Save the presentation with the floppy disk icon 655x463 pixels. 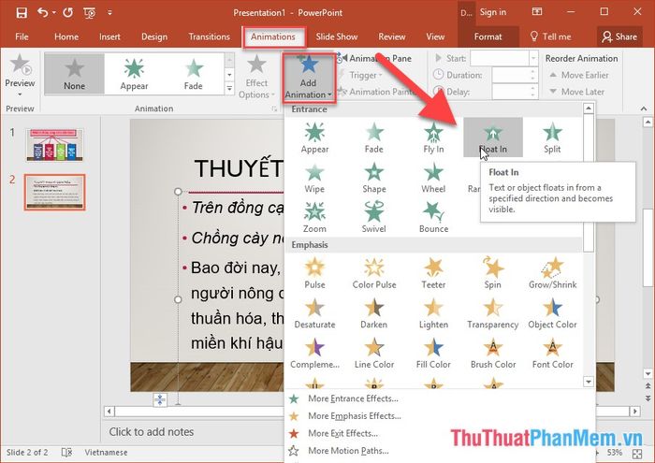click(22, 12)
